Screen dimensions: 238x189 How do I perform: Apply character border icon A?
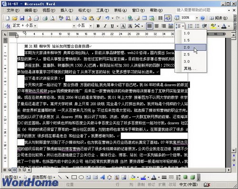(123, 26)
